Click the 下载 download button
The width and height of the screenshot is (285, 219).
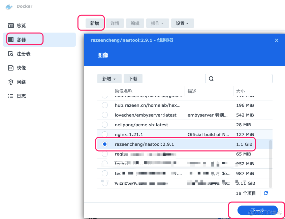(133, 78)
